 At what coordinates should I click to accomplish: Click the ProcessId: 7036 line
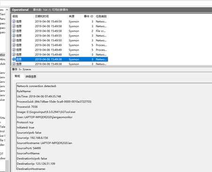point(27,107)
